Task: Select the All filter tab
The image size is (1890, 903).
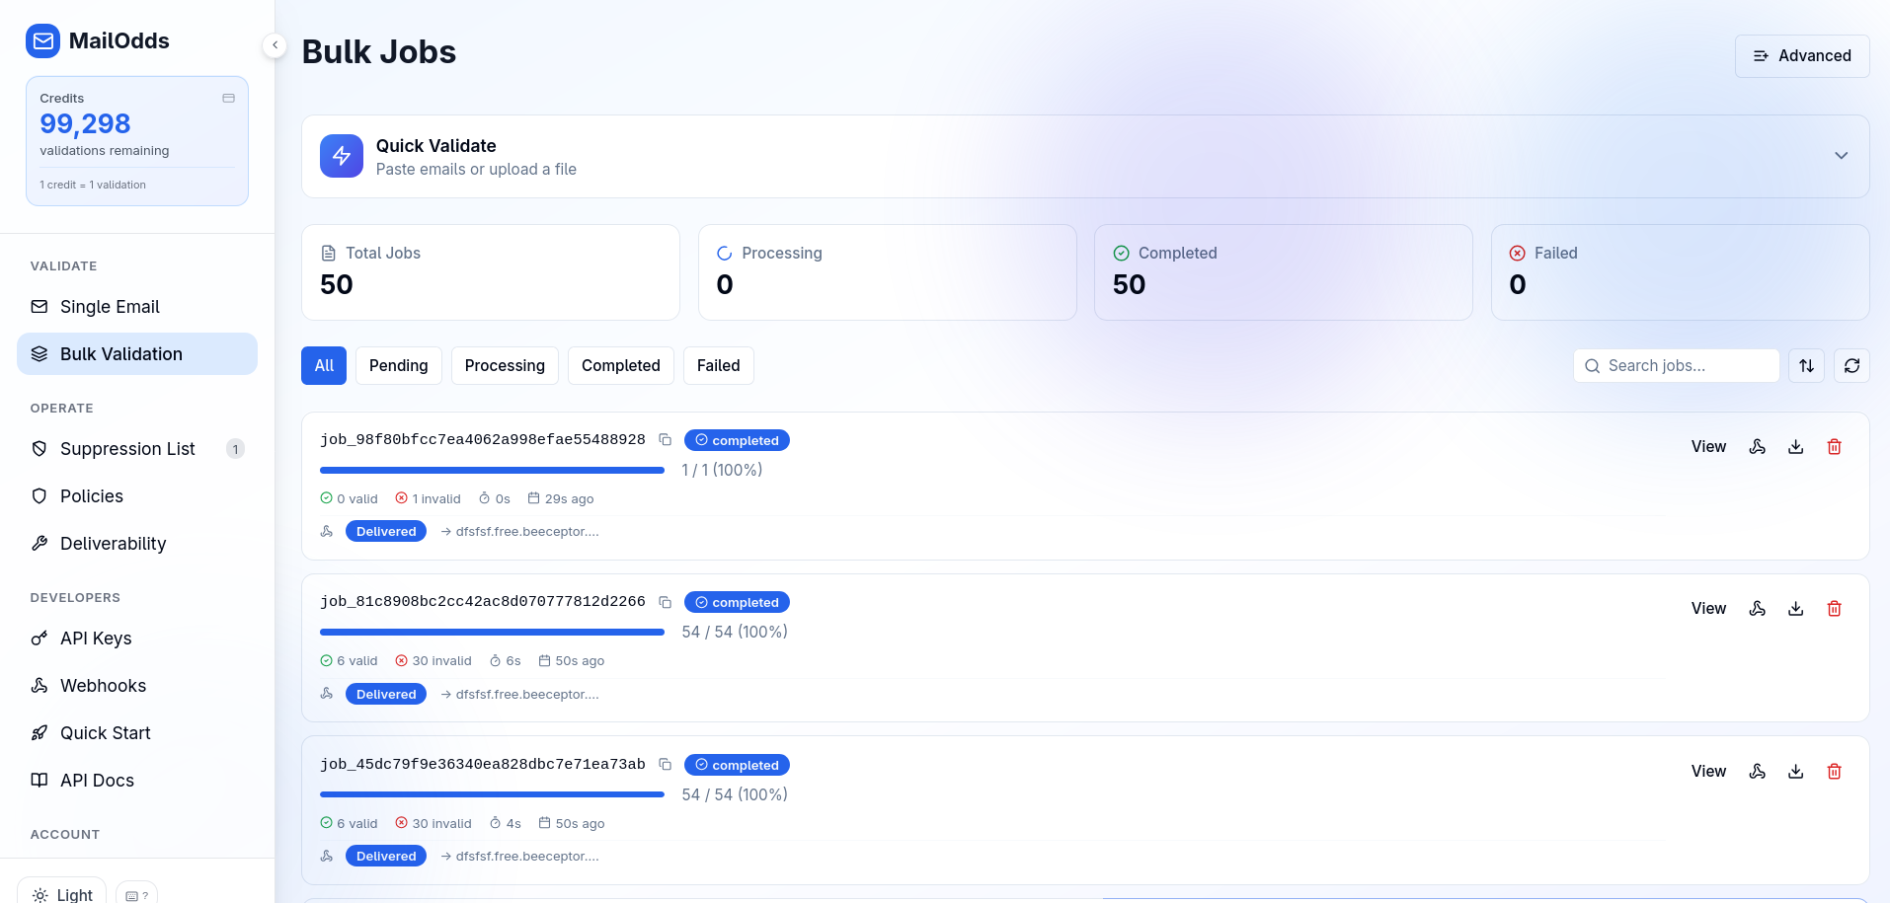Action: point(324,365)
